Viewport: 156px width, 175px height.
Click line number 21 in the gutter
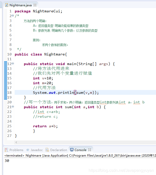click(x=9, y=107)
